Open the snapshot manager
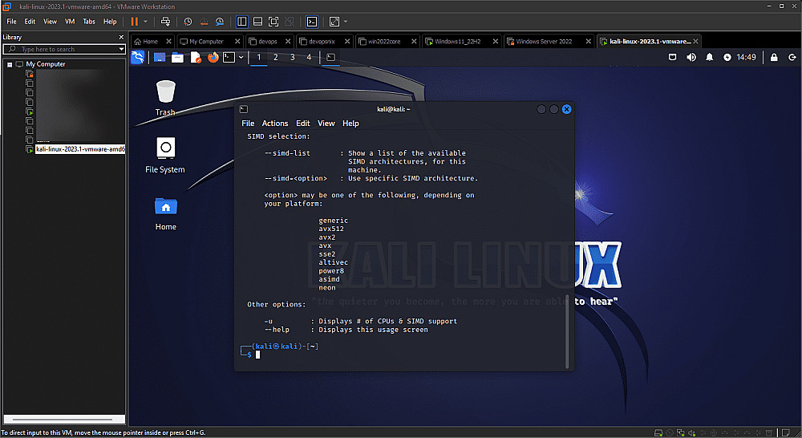The height and width of the screenshot is (438, 802). coord(220,22)
